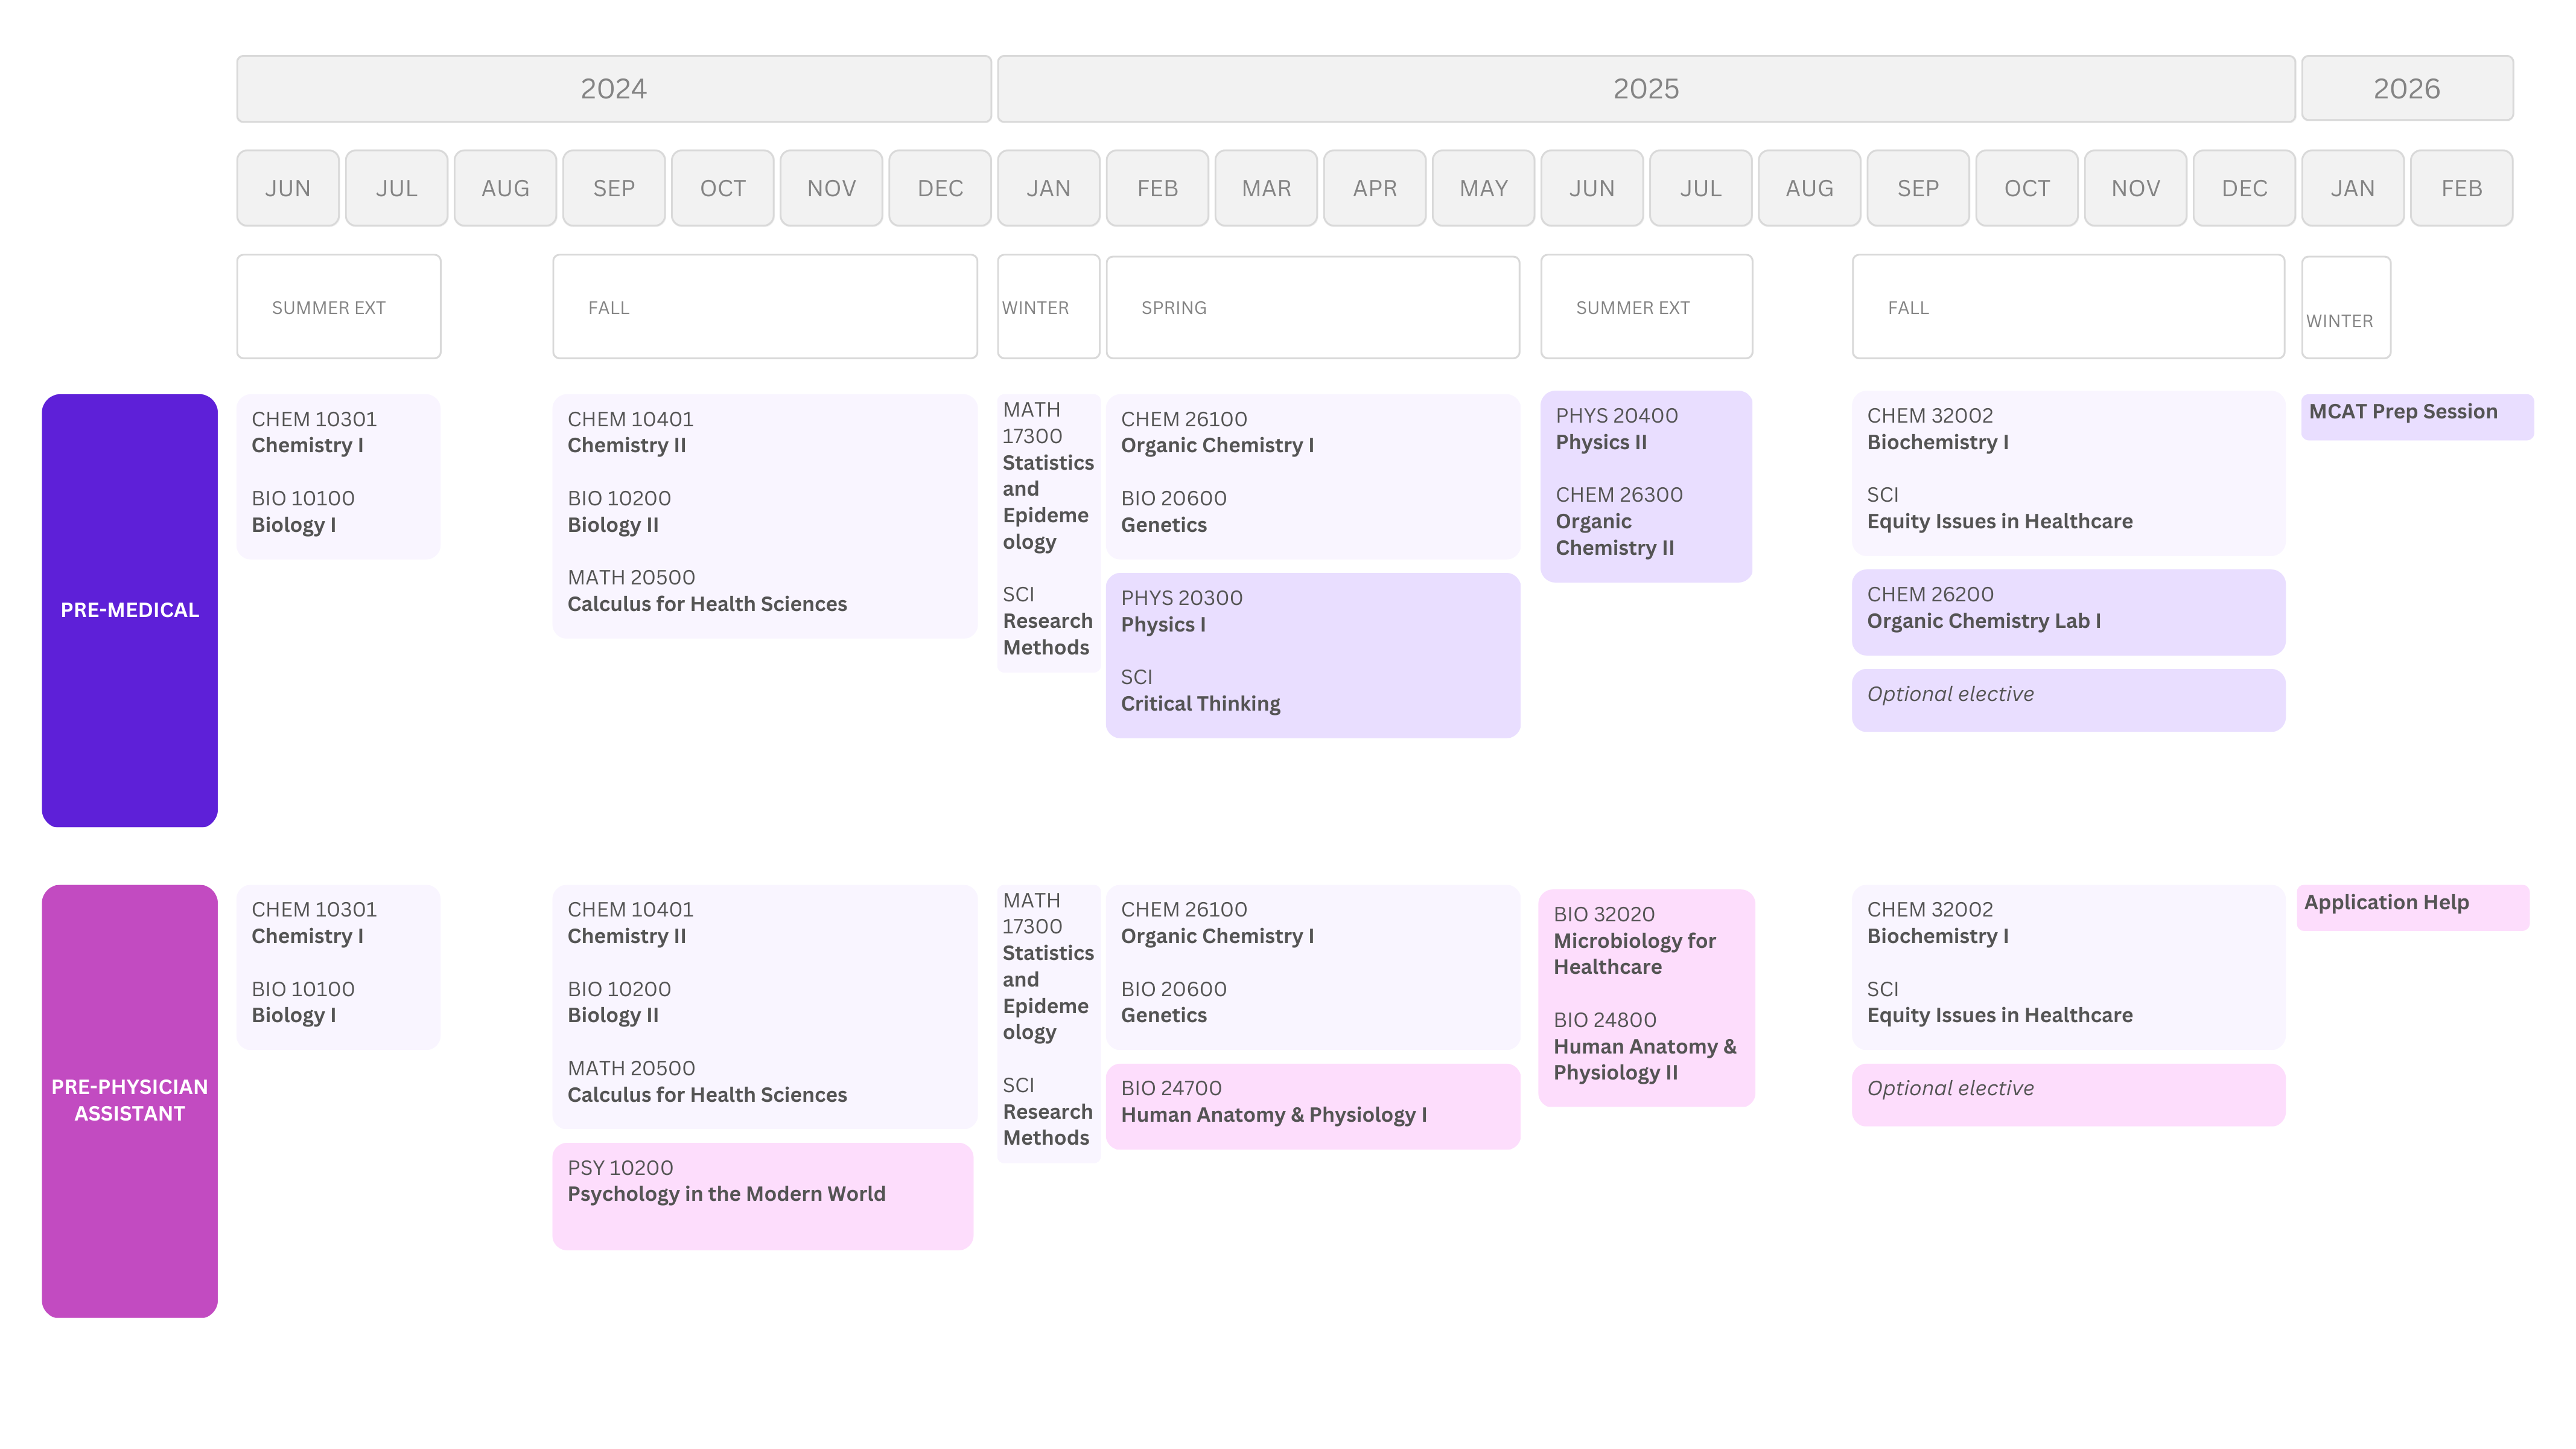The width and height of the screenshot is (2576, 1449).
Task: Select the AUG 2025 month cell
Action: coord(1808,188)
